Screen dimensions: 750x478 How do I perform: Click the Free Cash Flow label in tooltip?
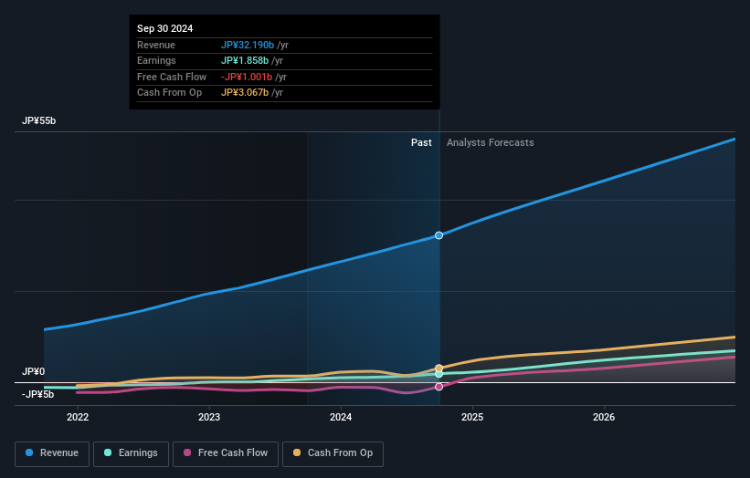pos(172,77)
